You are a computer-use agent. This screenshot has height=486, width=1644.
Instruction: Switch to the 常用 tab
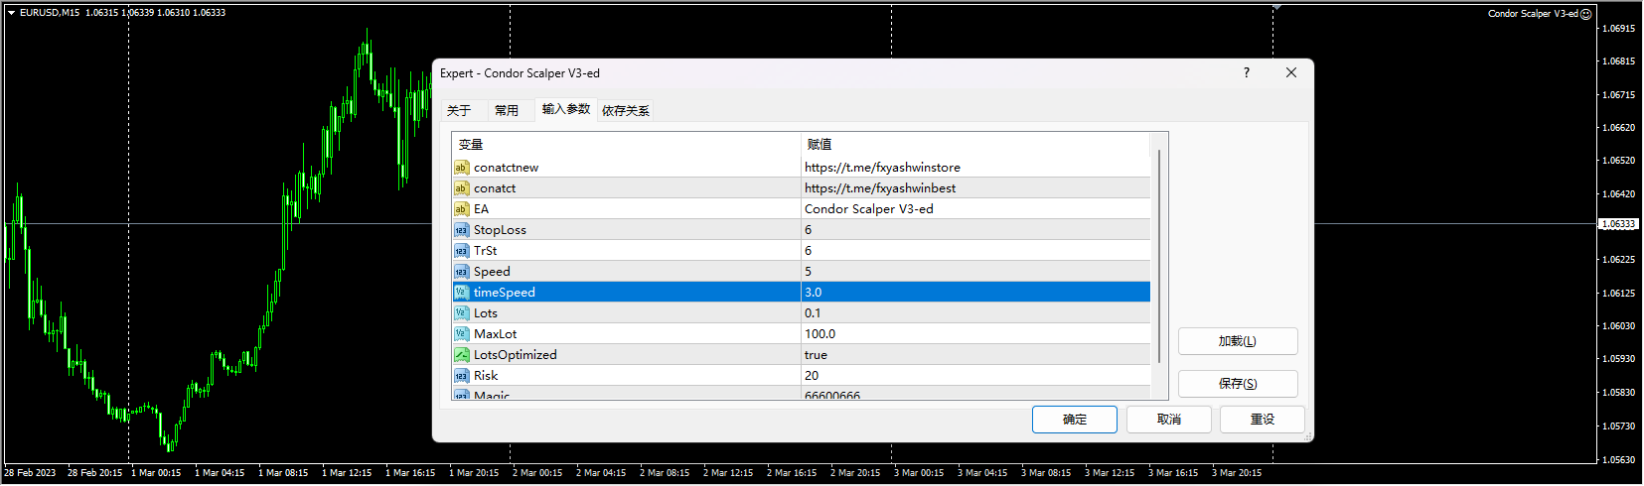(507, 110)
